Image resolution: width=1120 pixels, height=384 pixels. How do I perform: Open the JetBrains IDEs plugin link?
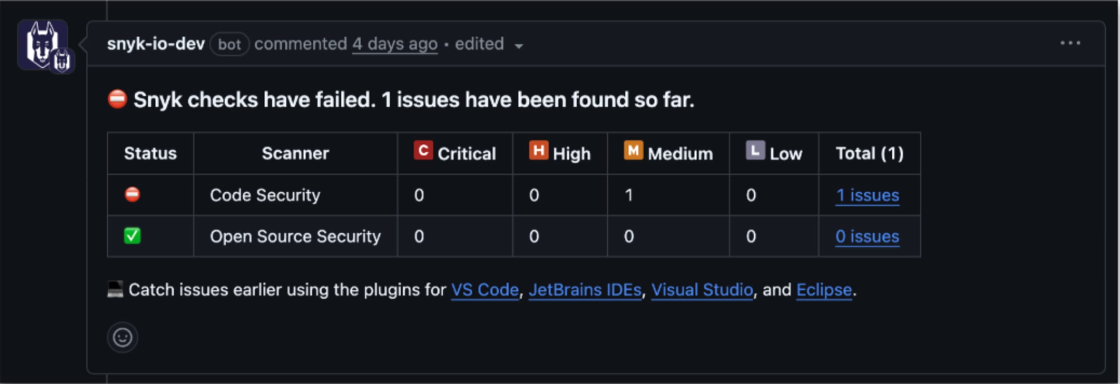coord(585,290)
